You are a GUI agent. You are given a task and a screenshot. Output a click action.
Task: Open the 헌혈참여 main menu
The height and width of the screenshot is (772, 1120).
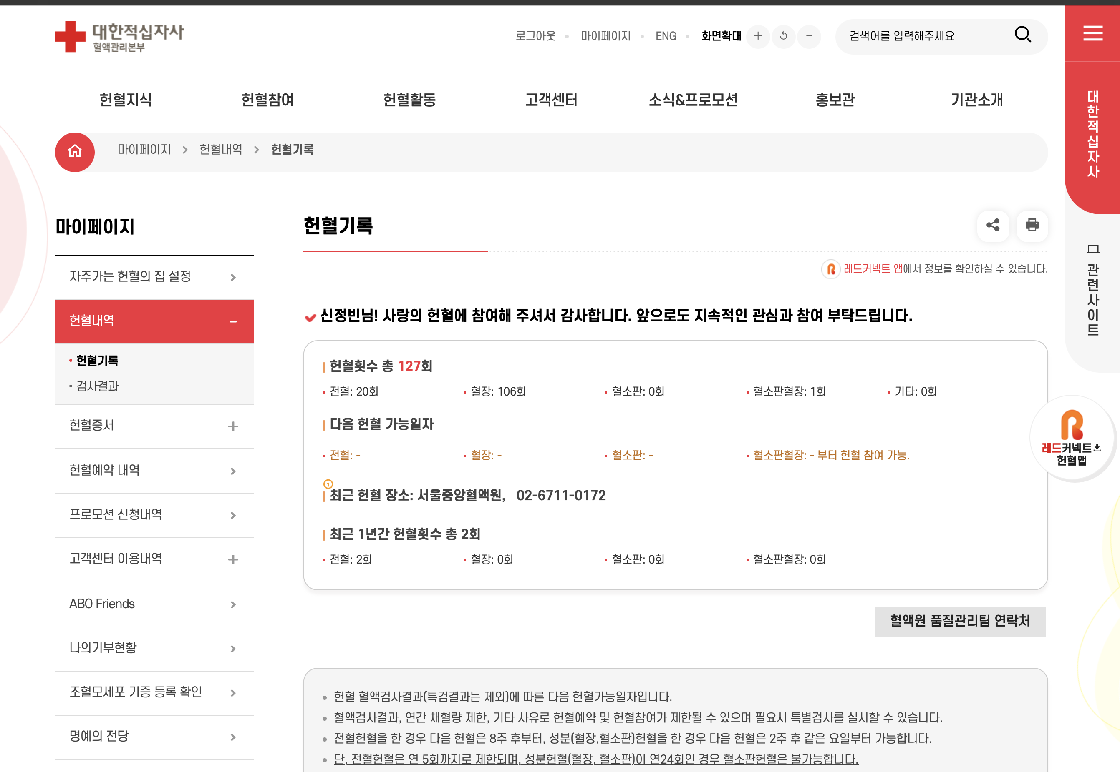tap(267, 100)
